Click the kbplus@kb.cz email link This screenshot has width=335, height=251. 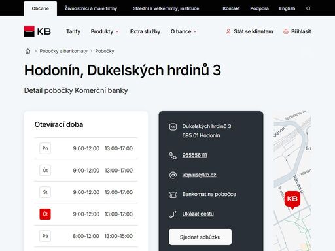pyautogui.click(x=199, y=175)
